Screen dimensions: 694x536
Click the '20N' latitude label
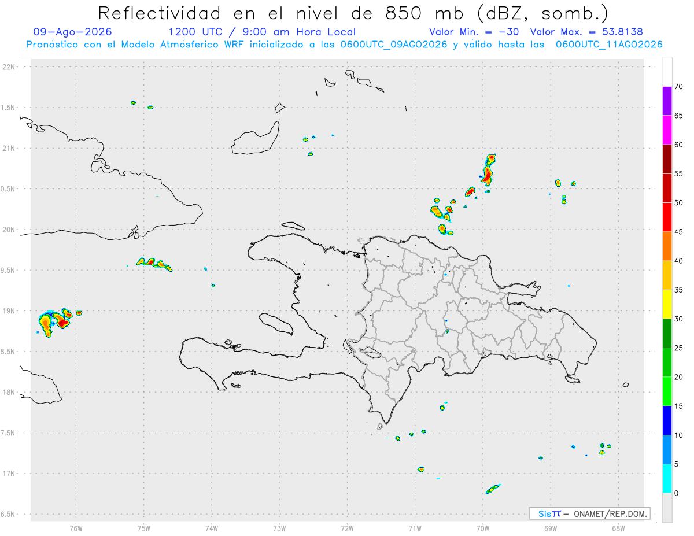(x=9, y=230)
